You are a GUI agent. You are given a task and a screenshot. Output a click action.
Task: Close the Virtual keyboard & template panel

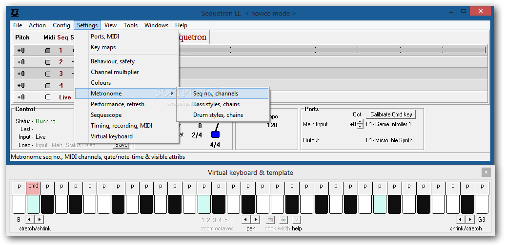tap(486, 172)
